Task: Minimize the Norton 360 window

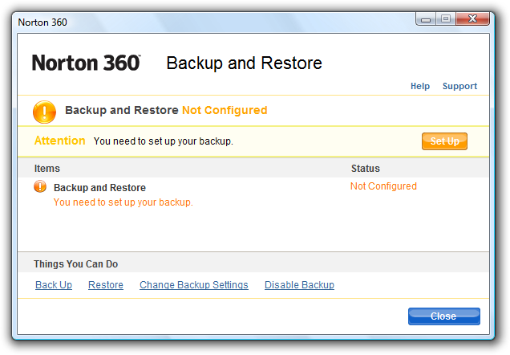Action: pos(426,19)
